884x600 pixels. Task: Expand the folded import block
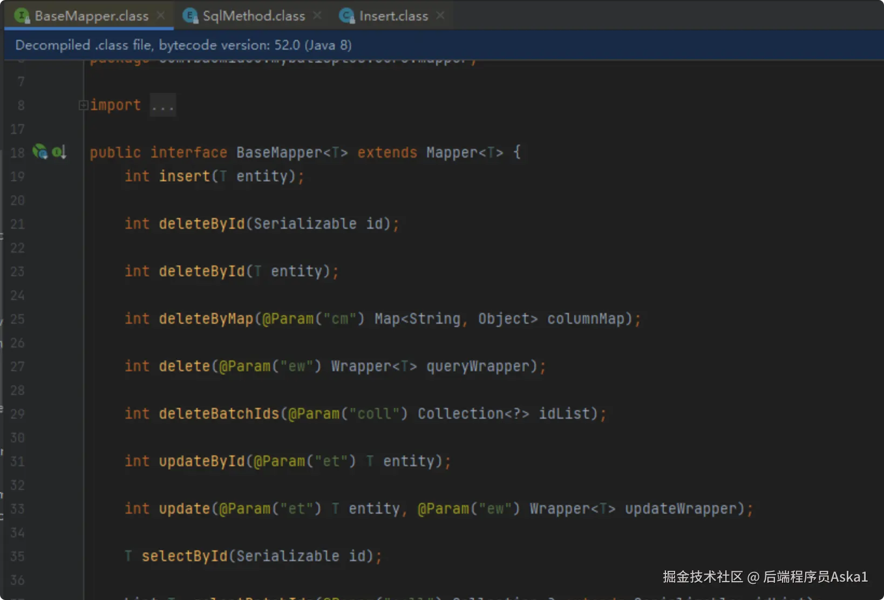tap(83, 105)
